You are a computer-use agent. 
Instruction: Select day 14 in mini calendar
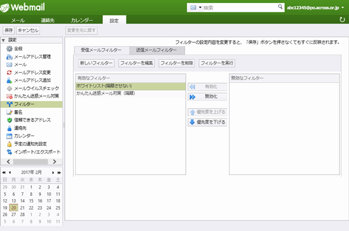point(22,201)
